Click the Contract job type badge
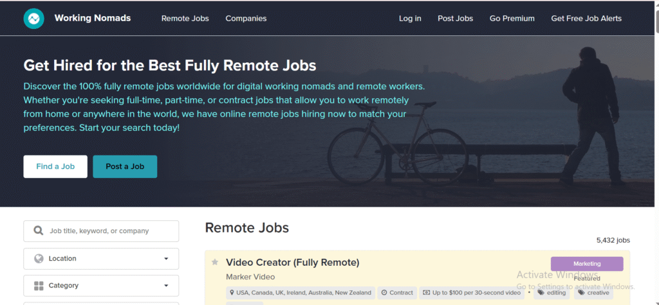Screen dimensions: 659x305 click(397, 293)
